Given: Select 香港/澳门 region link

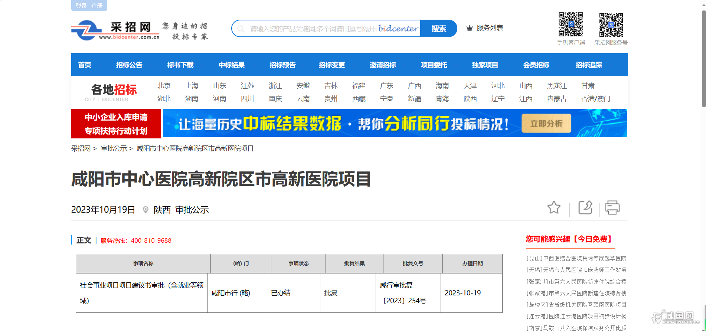Looking at the screenshot, I should coord(596,99).
